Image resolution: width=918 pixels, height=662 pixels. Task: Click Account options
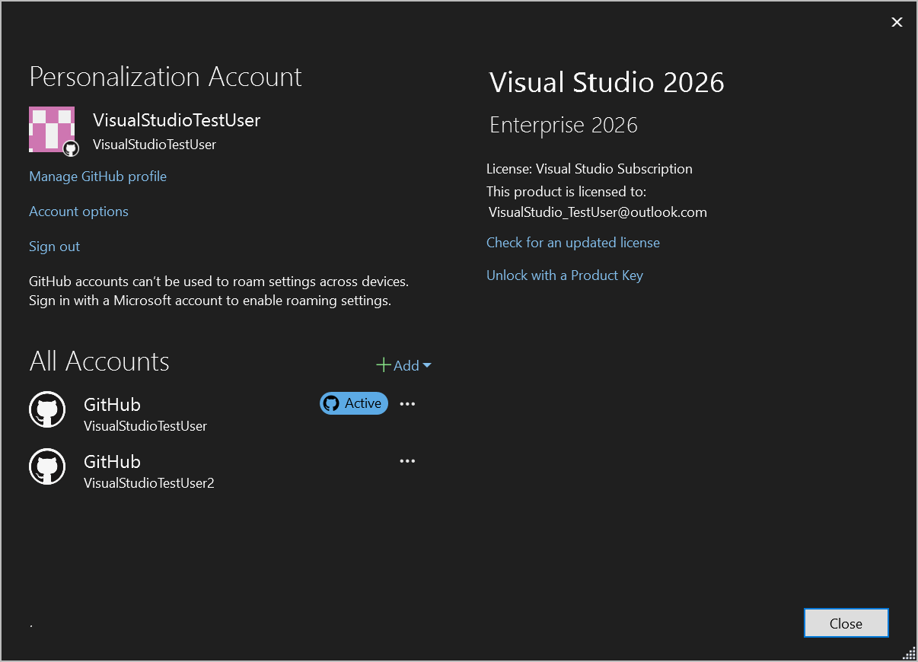[x=78, y=211]
